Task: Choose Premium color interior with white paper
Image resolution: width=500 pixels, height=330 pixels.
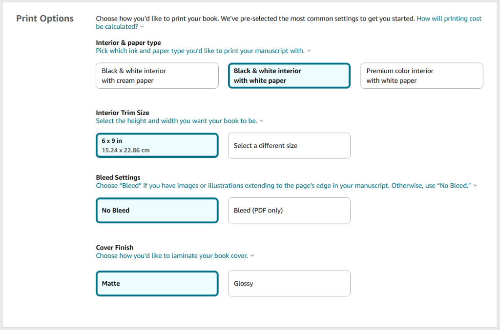Action: (421, 76)
